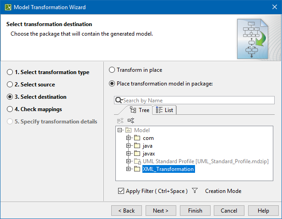Expand the java package node

coord(129,146)
